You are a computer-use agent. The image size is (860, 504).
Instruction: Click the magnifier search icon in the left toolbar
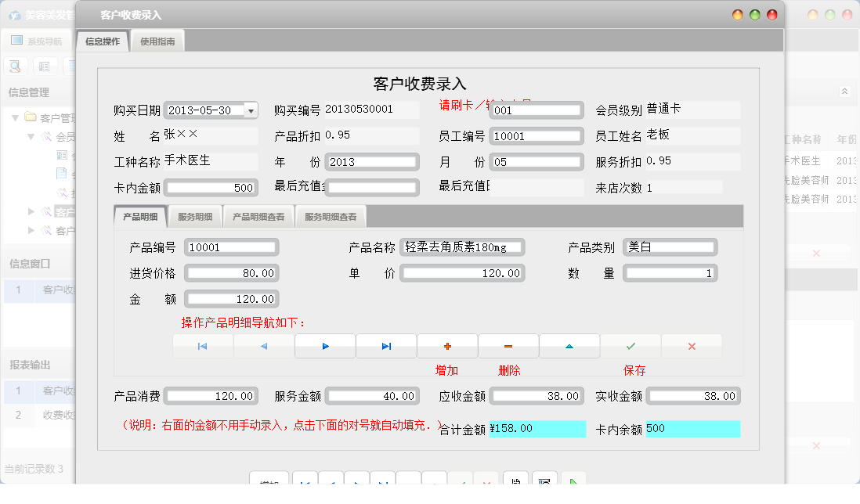[15, 66]
